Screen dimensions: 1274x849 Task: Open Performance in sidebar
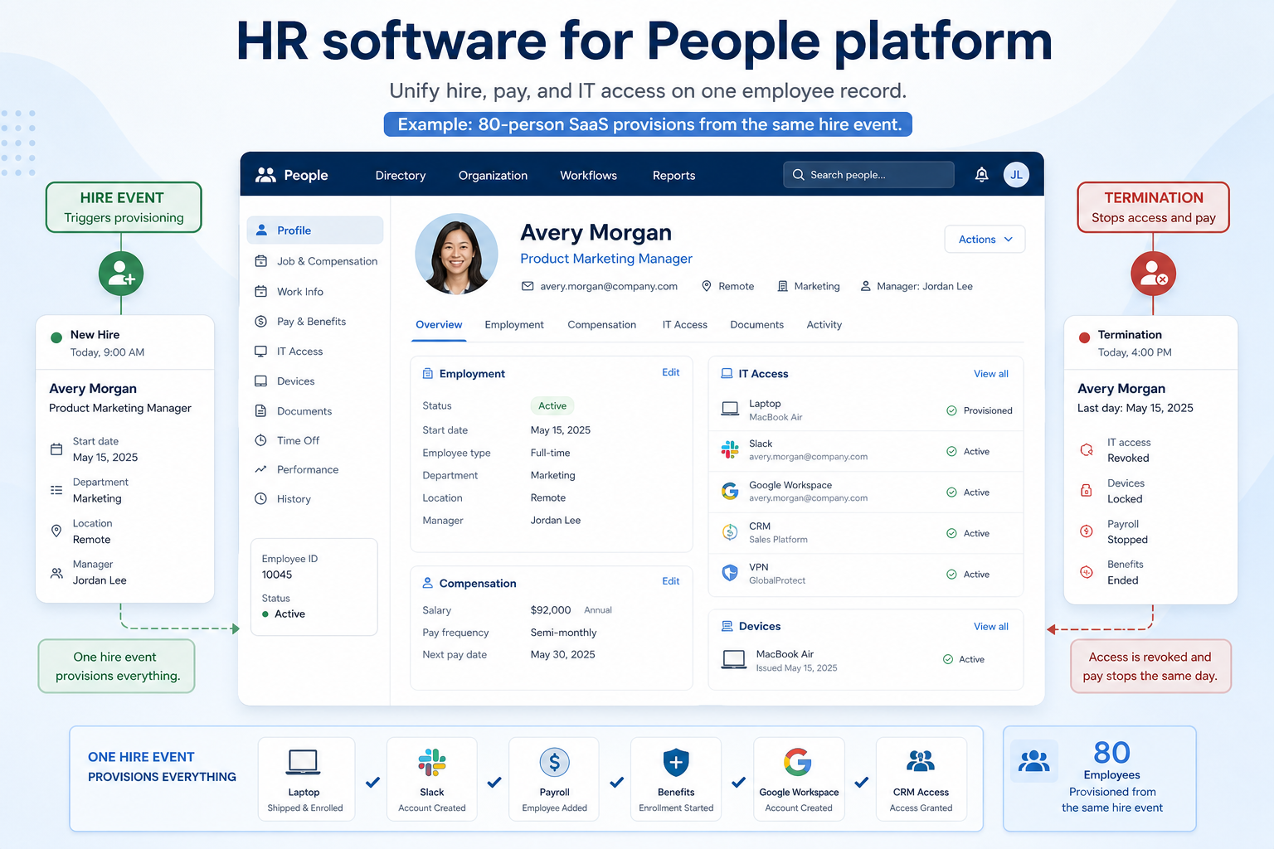click(x=315, y=469)
